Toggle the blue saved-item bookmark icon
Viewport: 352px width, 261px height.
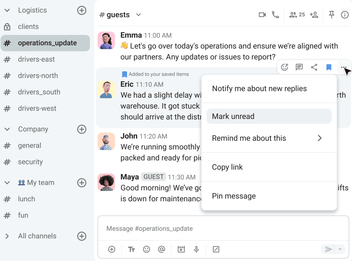coord(329,67)
